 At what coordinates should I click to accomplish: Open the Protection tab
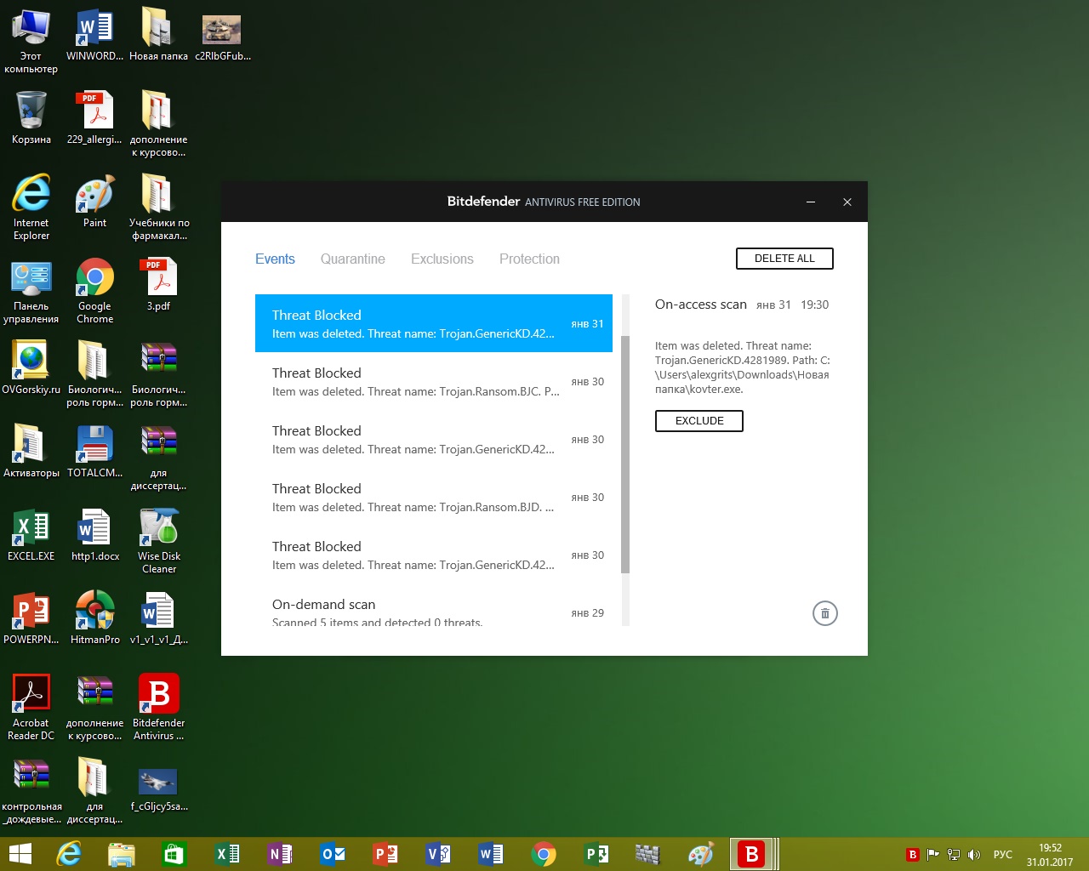529,259
